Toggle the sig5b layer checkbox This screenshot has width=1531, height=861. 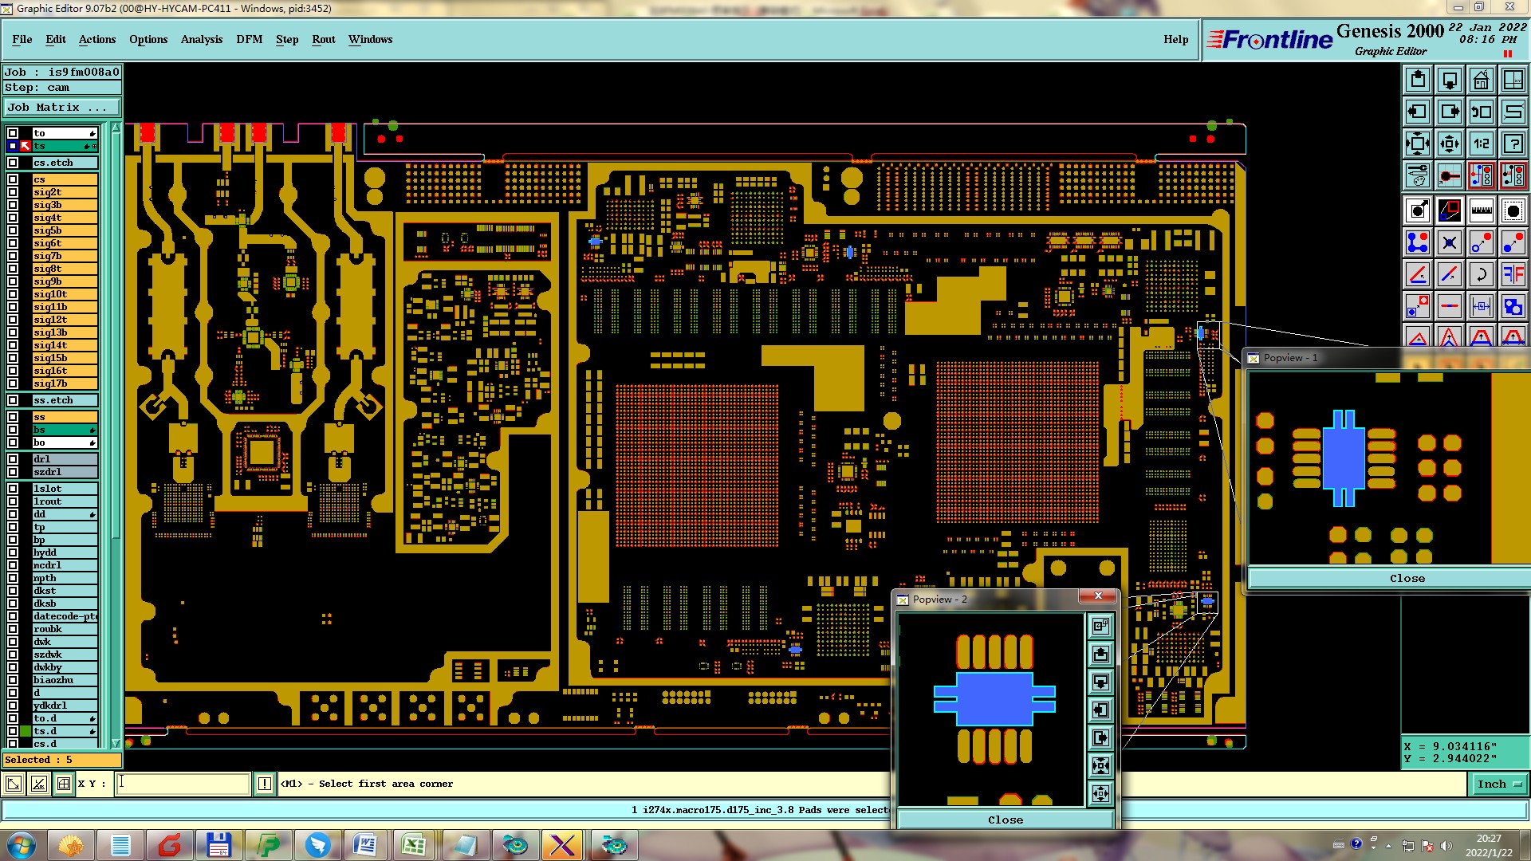pyautogui.click(x=13, y=230)
